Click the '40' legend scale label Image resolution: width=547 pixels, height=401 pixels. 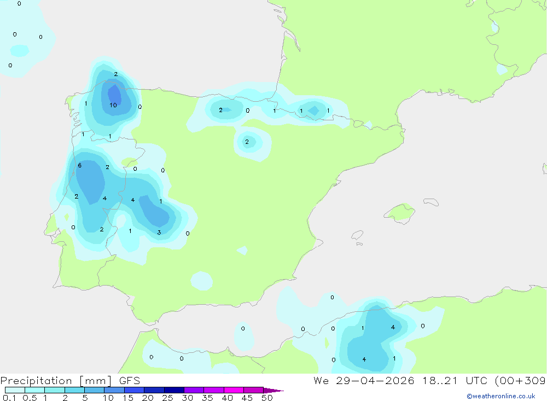[x=227, y=398]
